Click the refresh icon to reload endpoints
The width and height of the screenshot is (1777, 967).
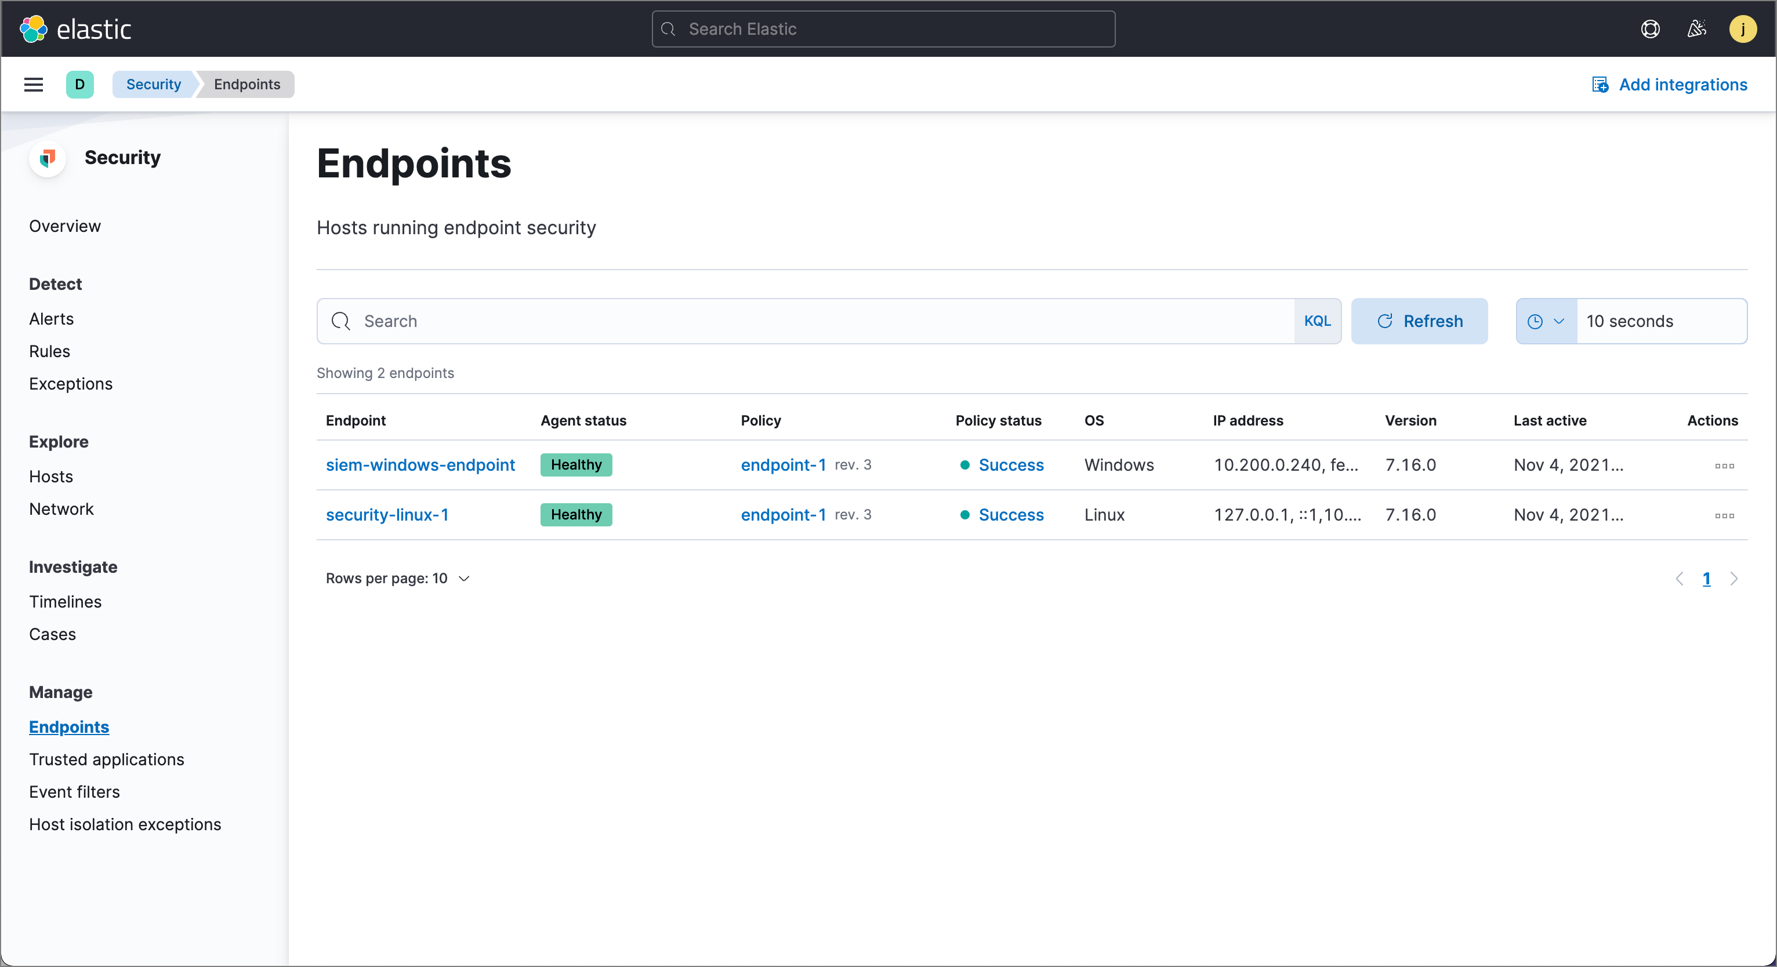coord(1384,321)
